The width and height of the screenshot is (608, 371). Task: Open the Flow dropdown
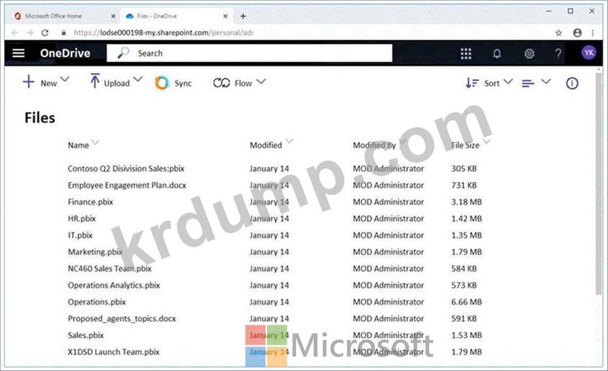[240, 83]
